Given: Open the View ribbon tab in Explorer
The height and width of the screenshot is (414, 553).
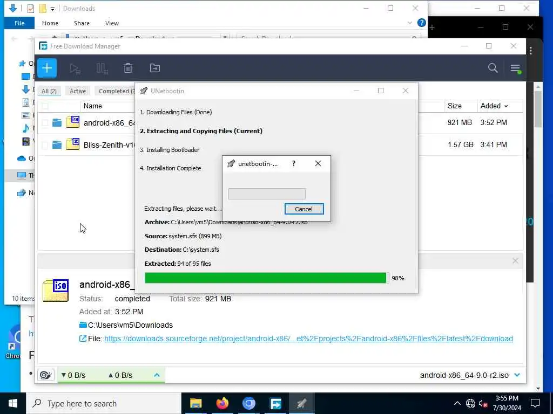Looking at the screenshot, I should (112, 23).
